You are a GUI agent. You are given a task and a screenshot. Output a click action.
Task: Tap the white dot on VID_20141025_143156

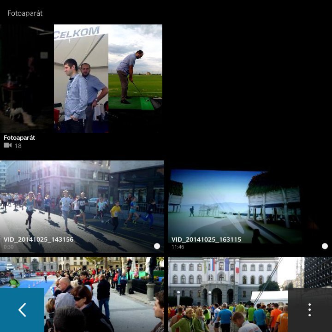(157, 246)
